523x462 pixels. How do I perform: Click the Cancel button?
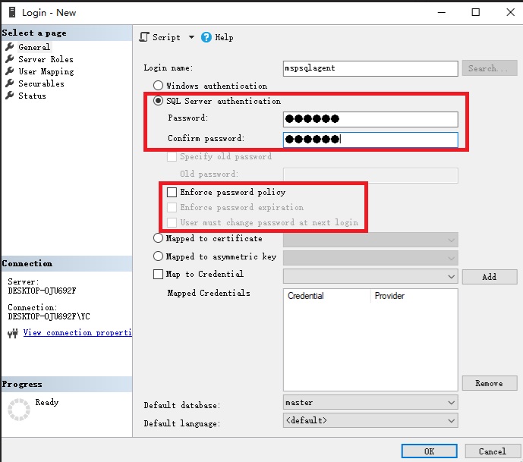coord(492,451)
